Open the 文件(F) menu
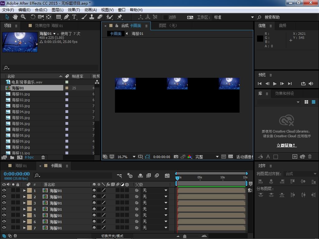319x239 pixels. tap(8, 10)
